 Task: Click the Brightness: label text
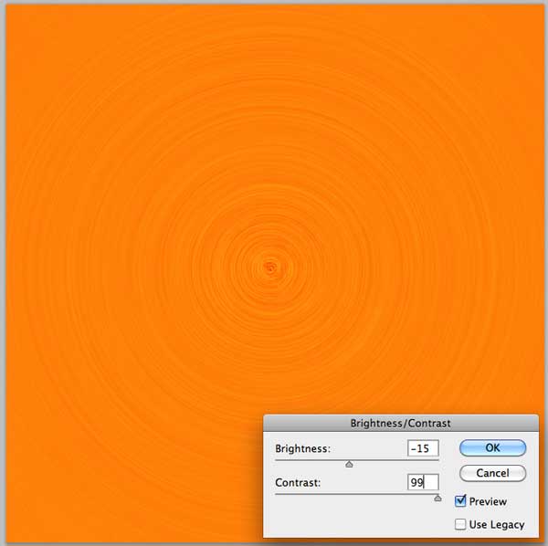click(302, 448)
